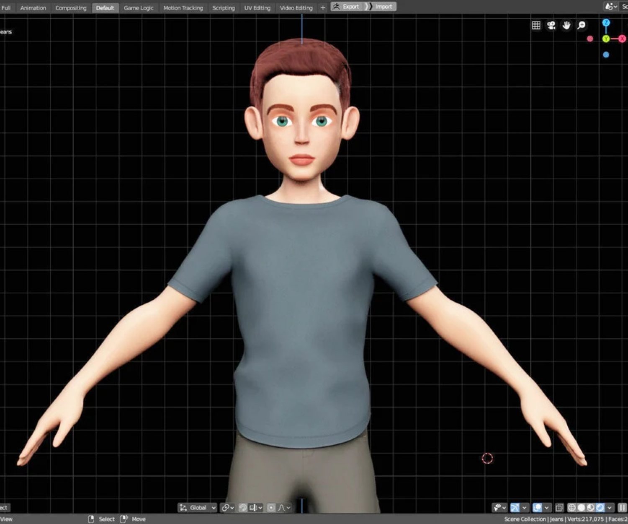Click the blue Z axis gizmo
Image resolution: width=628 pixels, height=524 pixels.
point(606,23)
